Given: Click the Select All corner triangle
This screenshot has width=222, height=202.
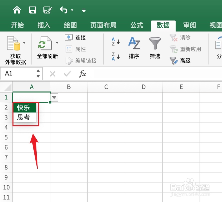Looking at the screenshot, I should [x=8, y=87].
